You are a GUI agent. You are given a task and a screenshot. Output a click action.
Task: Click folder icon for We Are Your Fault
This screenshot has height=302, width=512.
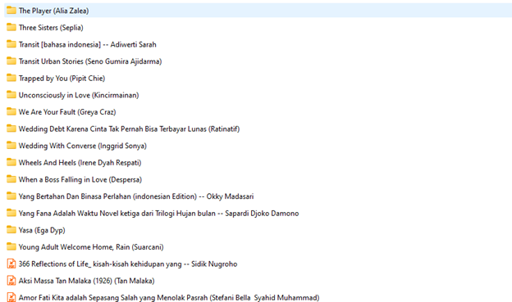tap(11, 112)
